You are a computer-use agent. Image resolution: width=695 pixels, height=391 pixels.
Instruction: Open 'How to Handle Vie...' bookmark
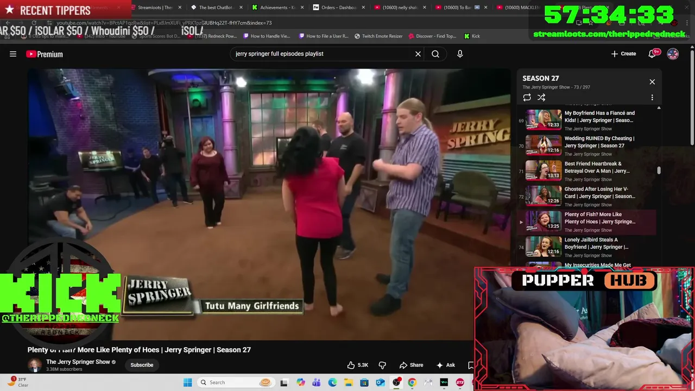pos(267,36)
